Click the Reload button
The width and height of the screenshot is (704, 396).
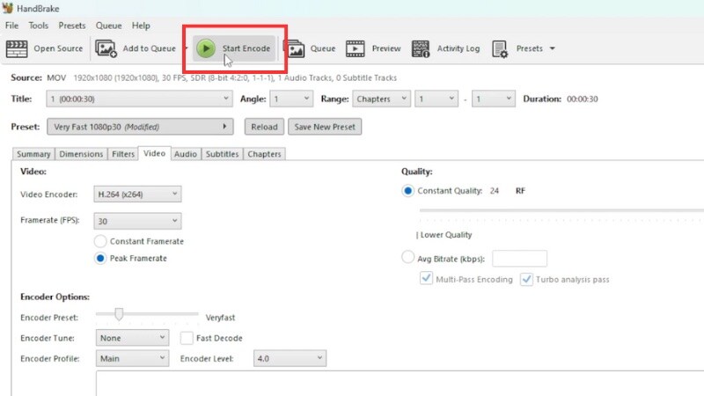pyautogui.click(x=264, y=127)
